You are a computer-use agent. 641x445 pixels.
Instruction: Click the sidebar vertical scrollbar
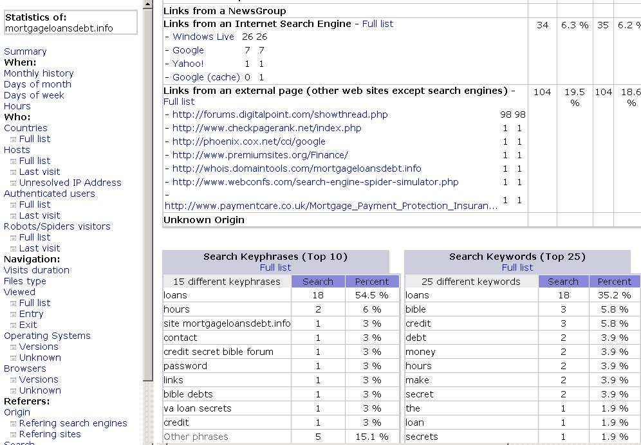pyautogui.click(x=147, y=193)
